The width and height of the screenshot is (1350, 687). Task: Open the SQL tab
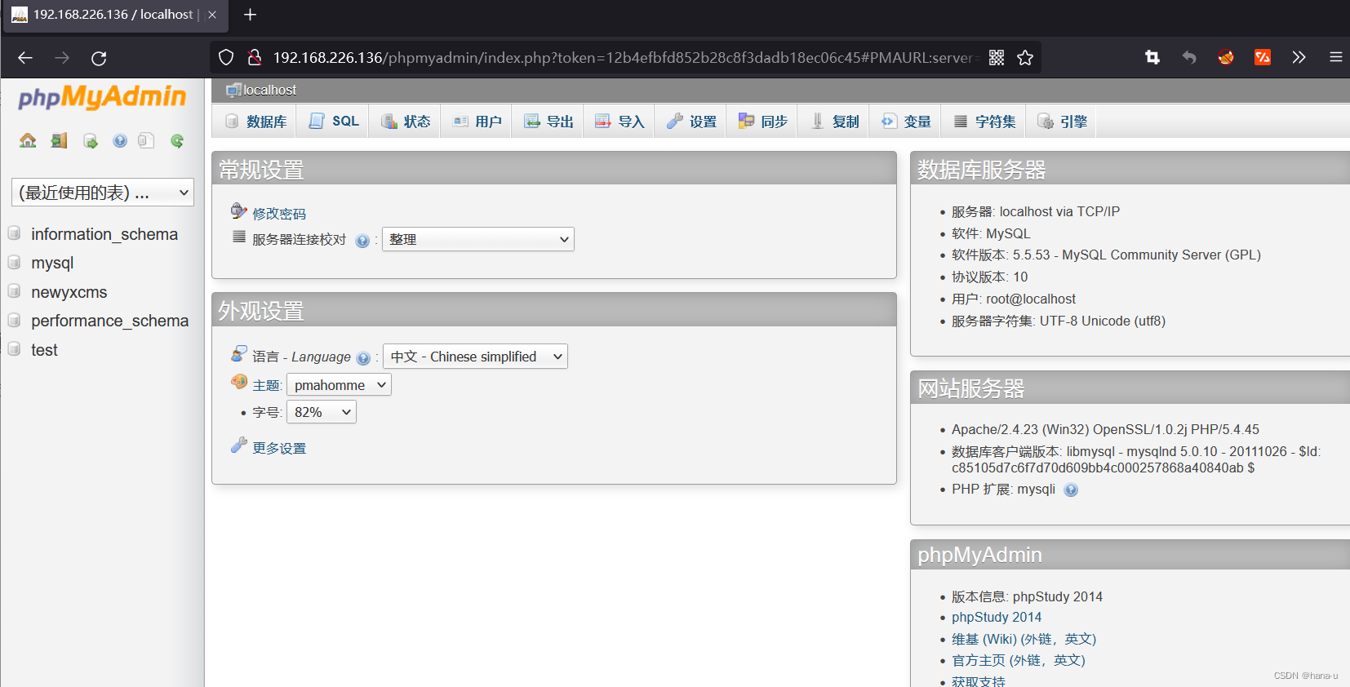point(333,122)
